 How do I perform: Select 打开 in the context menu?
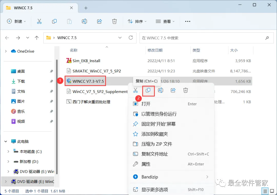pyautogui.click(x=171, y=104)
